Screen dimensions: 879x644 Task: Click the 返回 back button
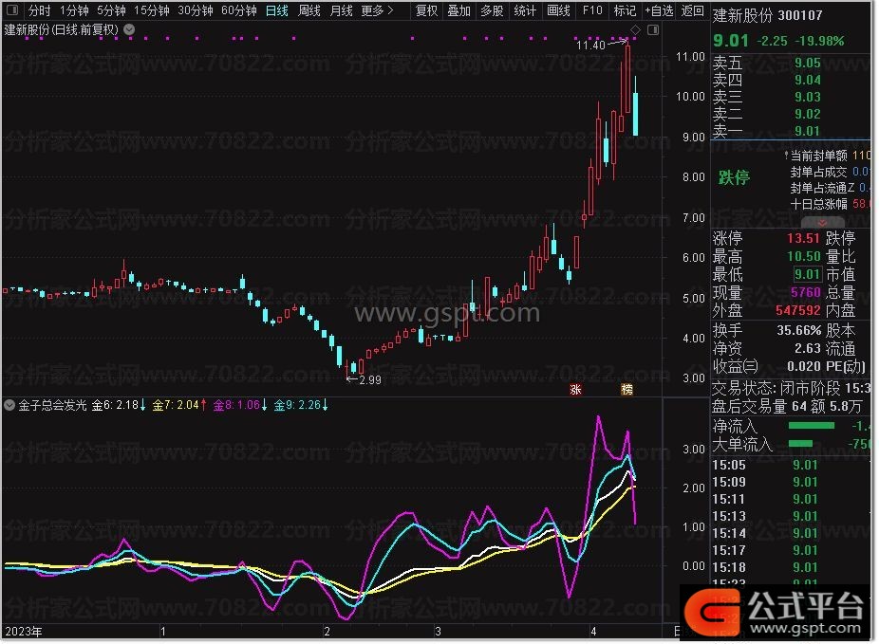coord(692,10)
